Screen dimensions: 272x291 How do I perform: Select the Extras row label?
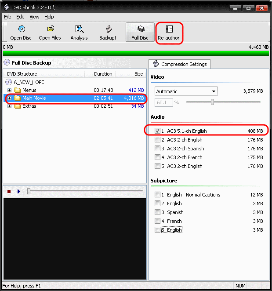[x=29, y=106]
